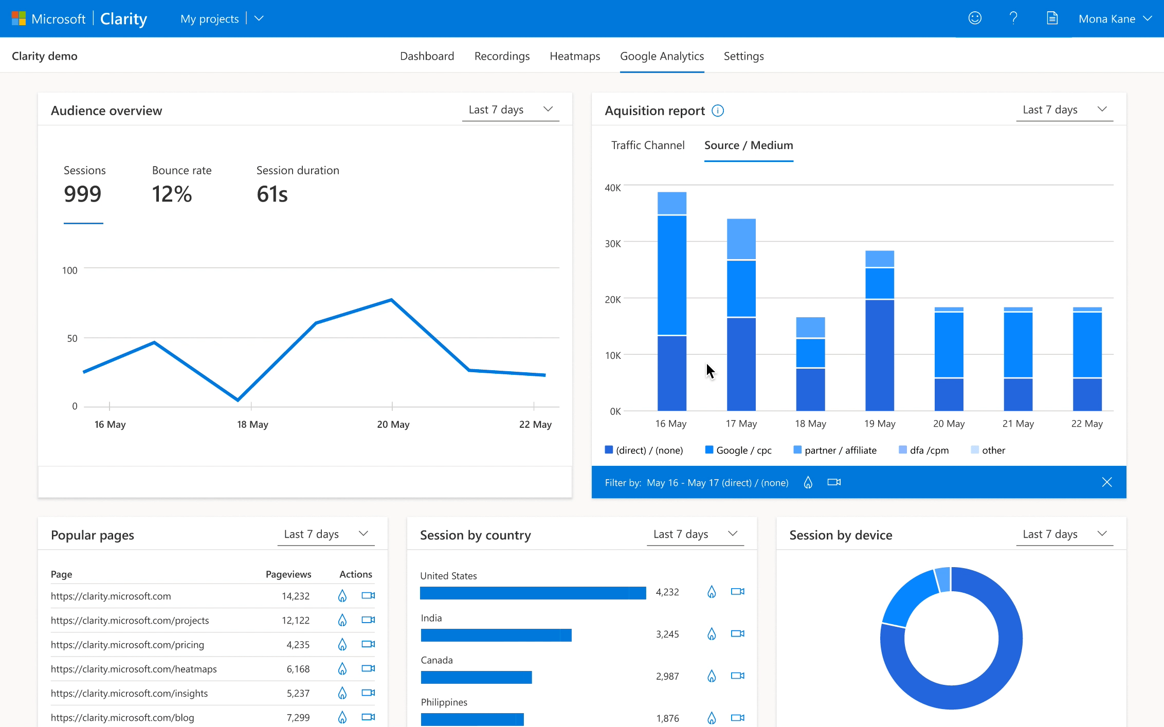The image size is (1164, 727).
Task: Click the Google / cpc legend swatch
Action: click(x=709, y=450)
